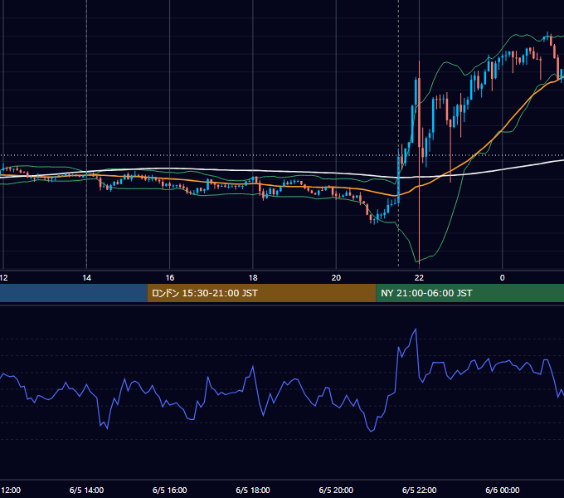564x498 pixels.
Task: Click the blue session bar before ロンドン
Action: click(x=73, y=293)
